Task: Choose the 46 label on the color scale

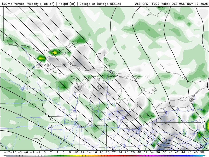Action: coord(190,152)
